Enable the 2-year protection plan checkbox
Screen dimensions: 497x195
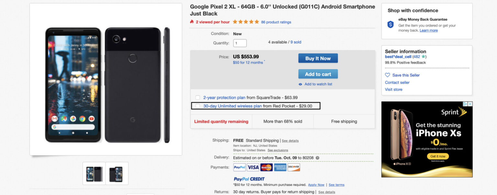coord(197,97)
